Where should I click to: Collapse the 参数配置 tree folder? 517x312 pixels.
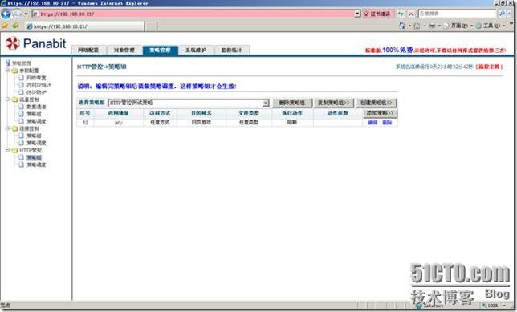point(7,71)
